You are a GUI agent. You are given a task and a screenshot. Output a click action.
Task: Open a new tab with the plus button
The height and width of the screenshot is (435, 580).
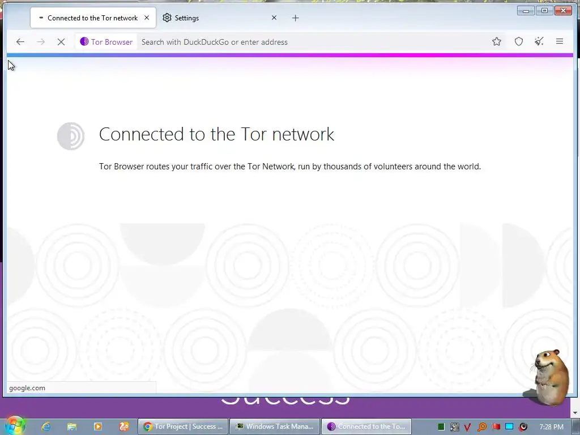coord(295,18)
